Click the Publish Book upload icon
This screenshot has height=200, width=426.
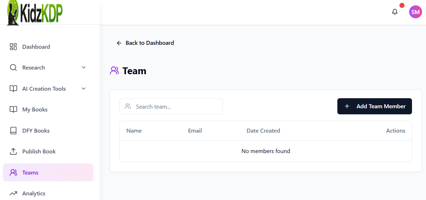pos(13,151)
